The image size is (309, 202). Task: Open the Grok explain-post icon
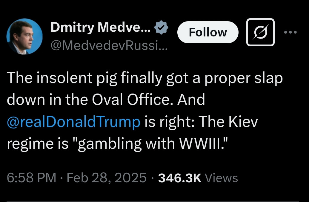point(260,32)
